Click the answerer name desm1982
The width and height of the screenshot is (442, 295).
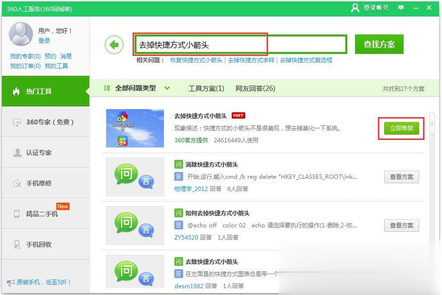coord(189,286)
